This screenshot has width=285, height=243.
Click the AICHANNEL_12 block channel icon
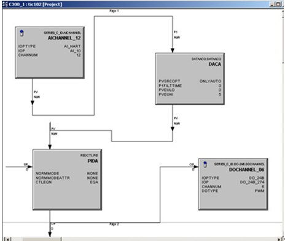point(21,33)
